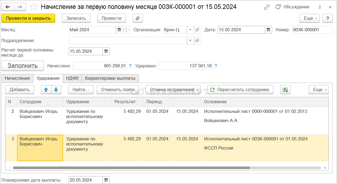Click the Удержано amount 137 561,18
The image size is (337, 184).
[x=185, y=66]
